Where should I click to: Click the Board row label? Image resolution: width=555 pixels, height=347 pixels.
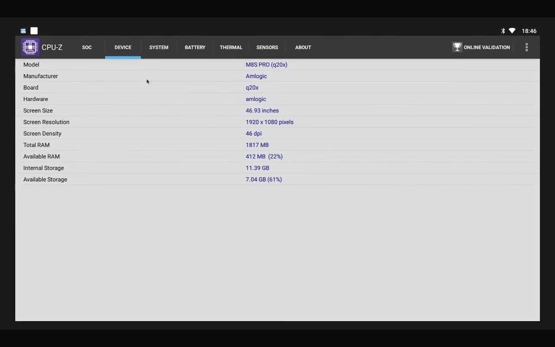[x=31, y=88]
